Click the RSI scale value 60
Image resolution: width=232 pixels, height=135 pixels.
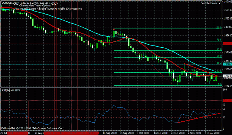(224, 105)
